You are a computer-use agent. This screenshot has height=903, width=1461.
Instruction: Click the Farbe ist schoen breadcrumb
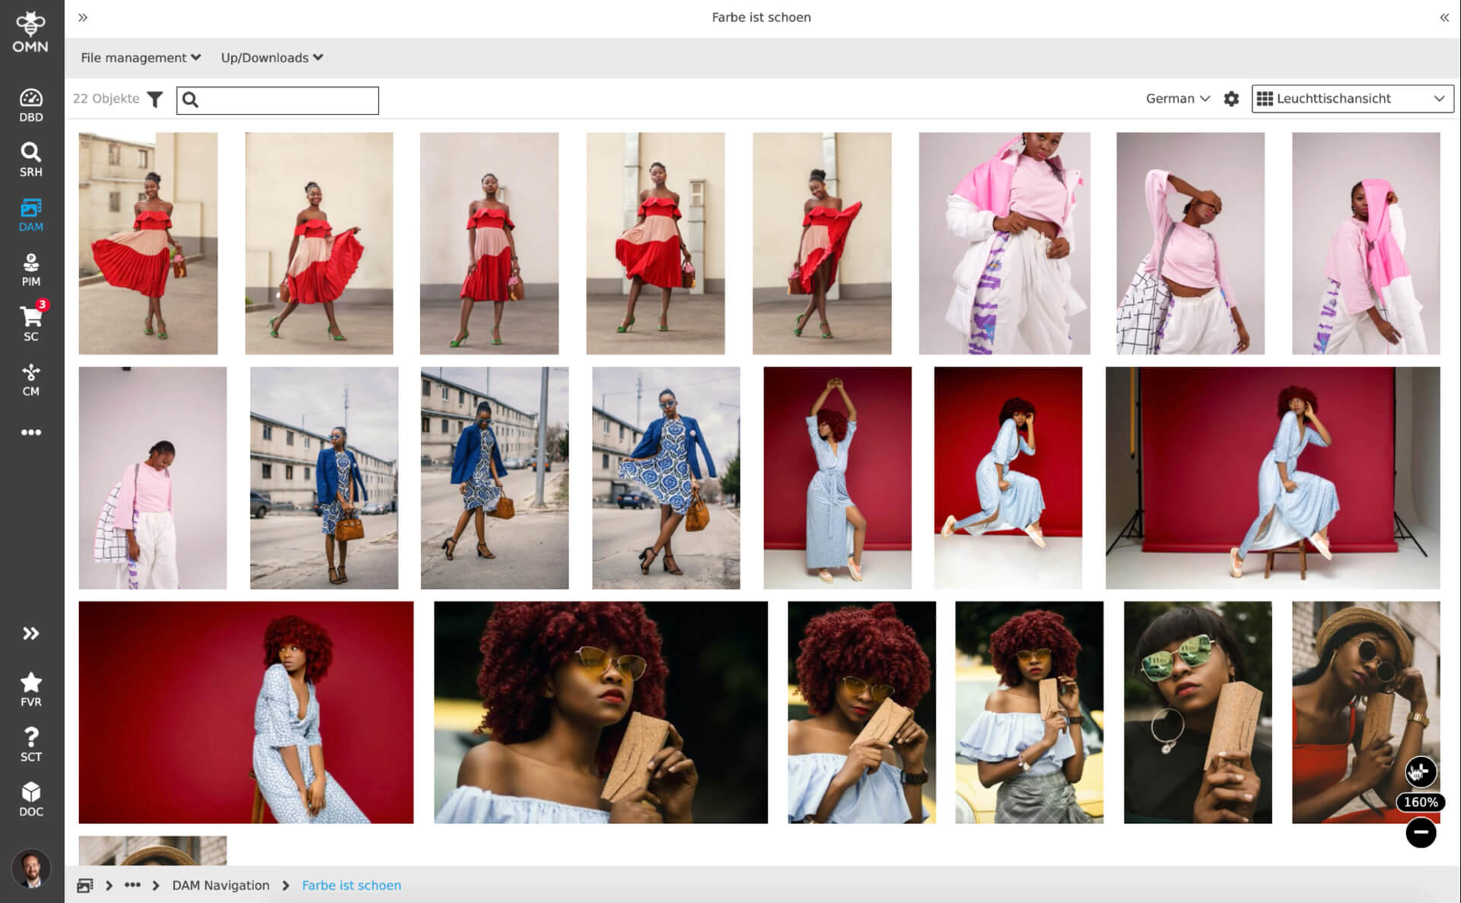(351, 886)
